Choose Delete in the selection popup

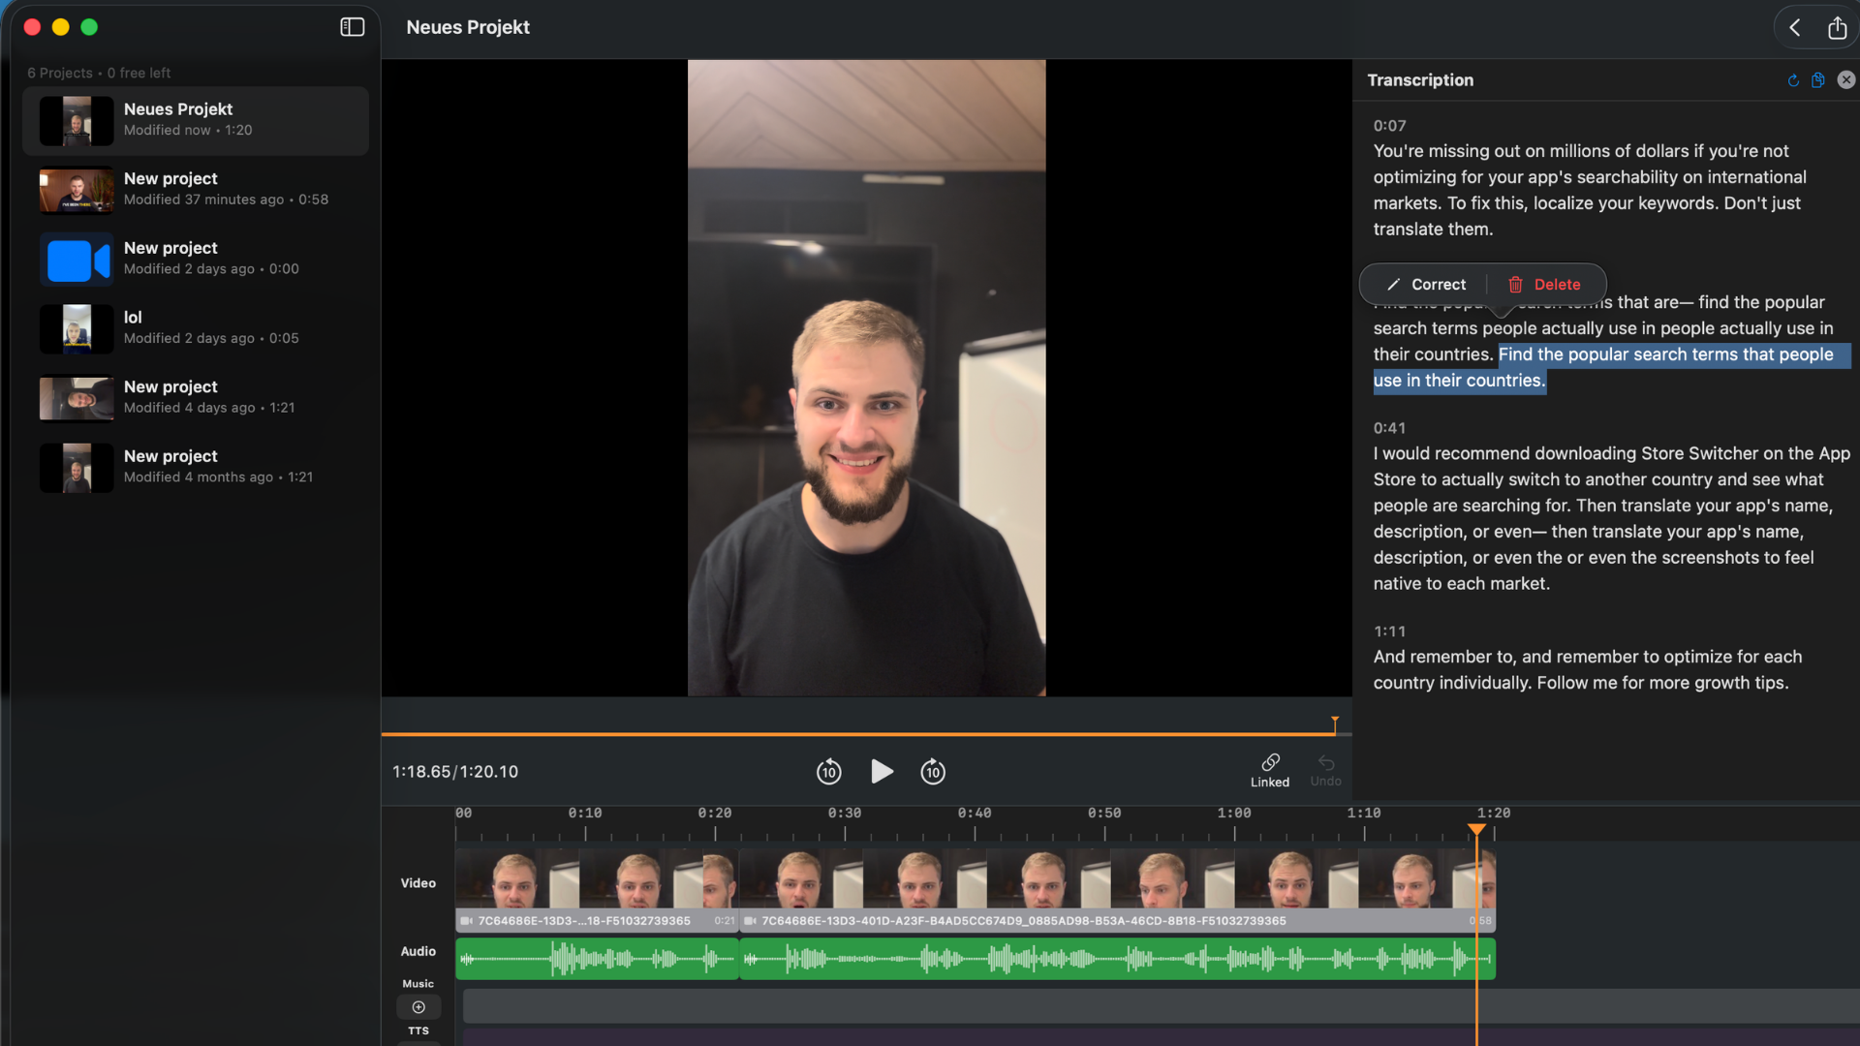pos(1544,285)
